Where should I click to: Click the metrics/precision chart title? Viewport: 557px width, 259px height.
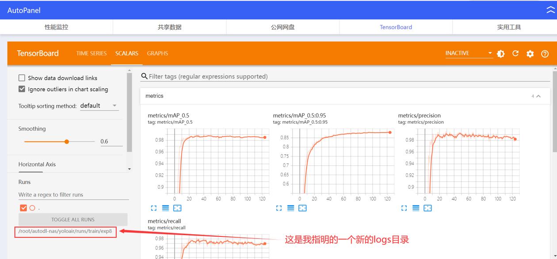[420, 115]
